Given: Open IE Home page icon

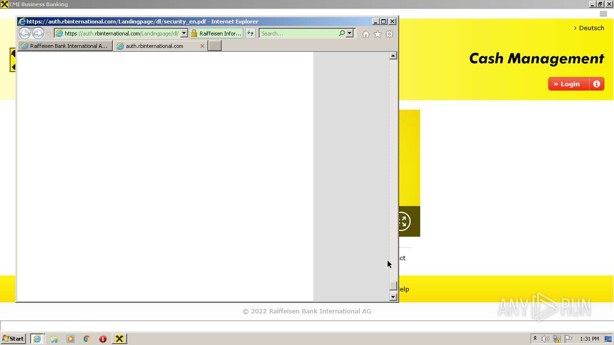Looking at the screenshot, I should tap(366, 34).
